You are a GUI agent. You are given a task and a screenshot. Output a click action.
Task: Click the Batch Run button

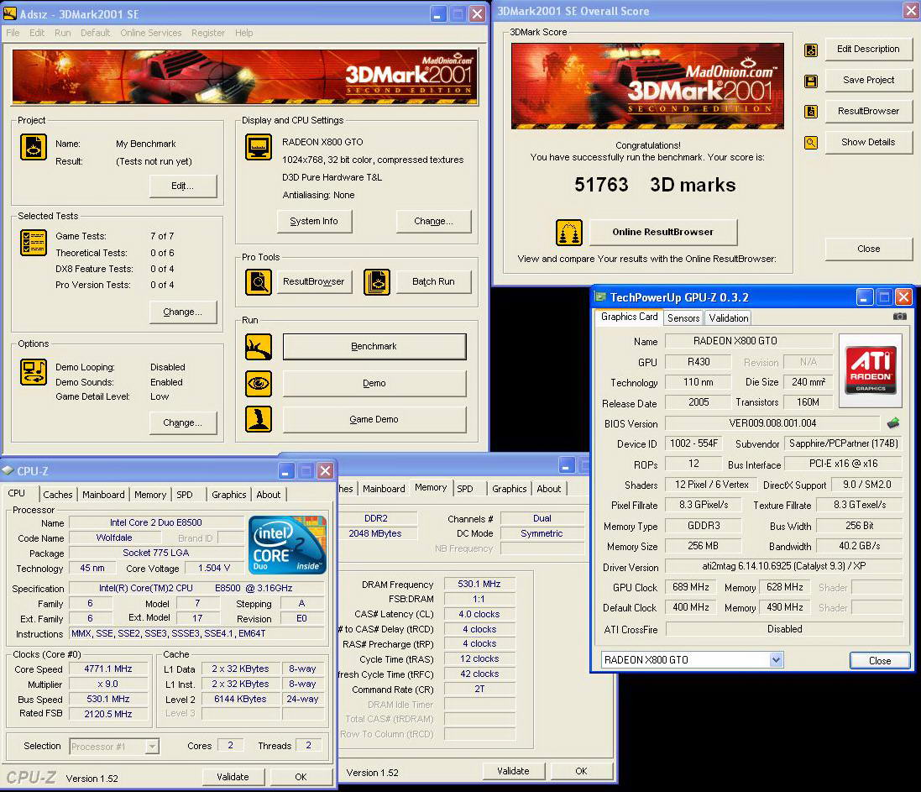point(433,282)
